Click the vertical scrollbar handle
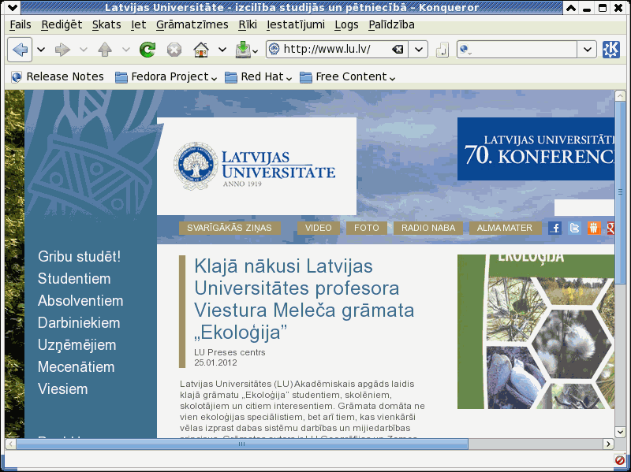 coord(620,192)
